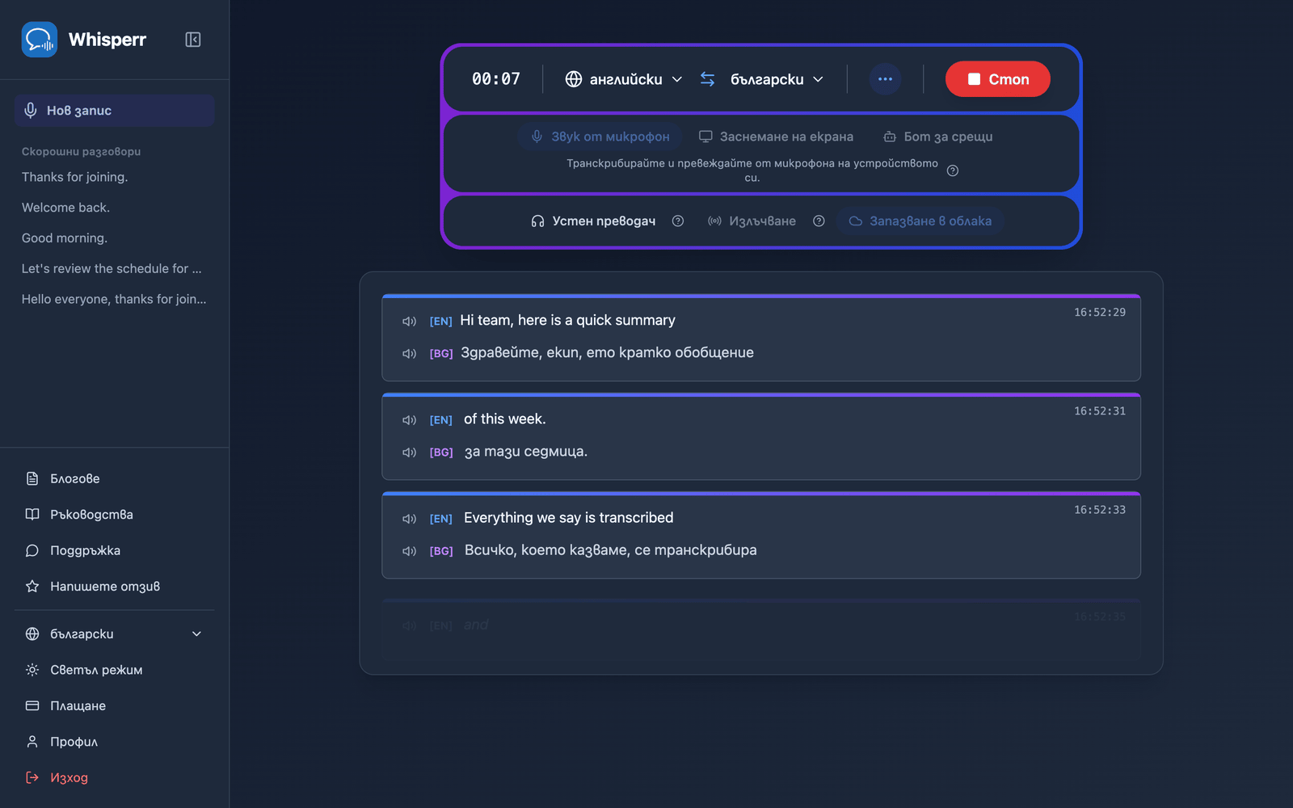
Task: Play audio for 'Здравейте, екип' translation
Action: 409,354
